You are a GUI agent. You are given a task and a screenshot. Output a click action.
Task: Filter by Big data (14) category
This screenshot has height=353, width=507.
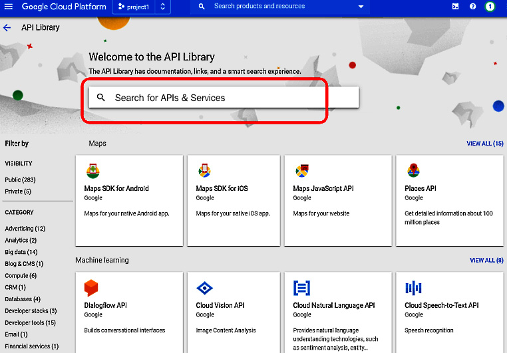(x=21, y=252)
